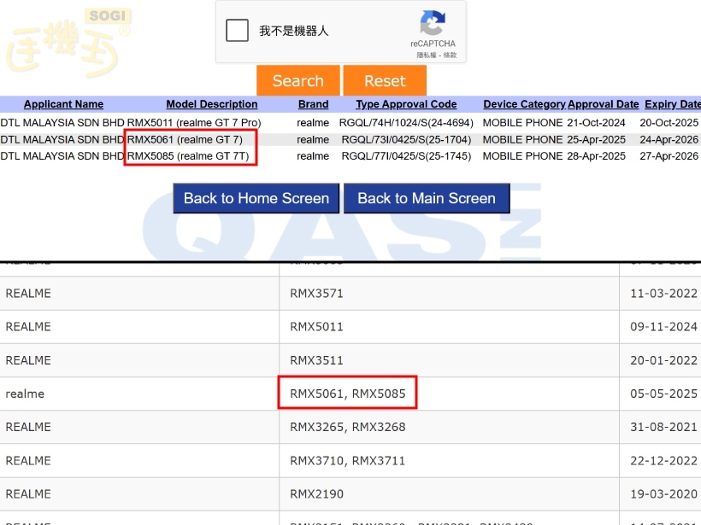Click the Brand column header
This screenshot has height=525, width=701.
pos(313,104)
